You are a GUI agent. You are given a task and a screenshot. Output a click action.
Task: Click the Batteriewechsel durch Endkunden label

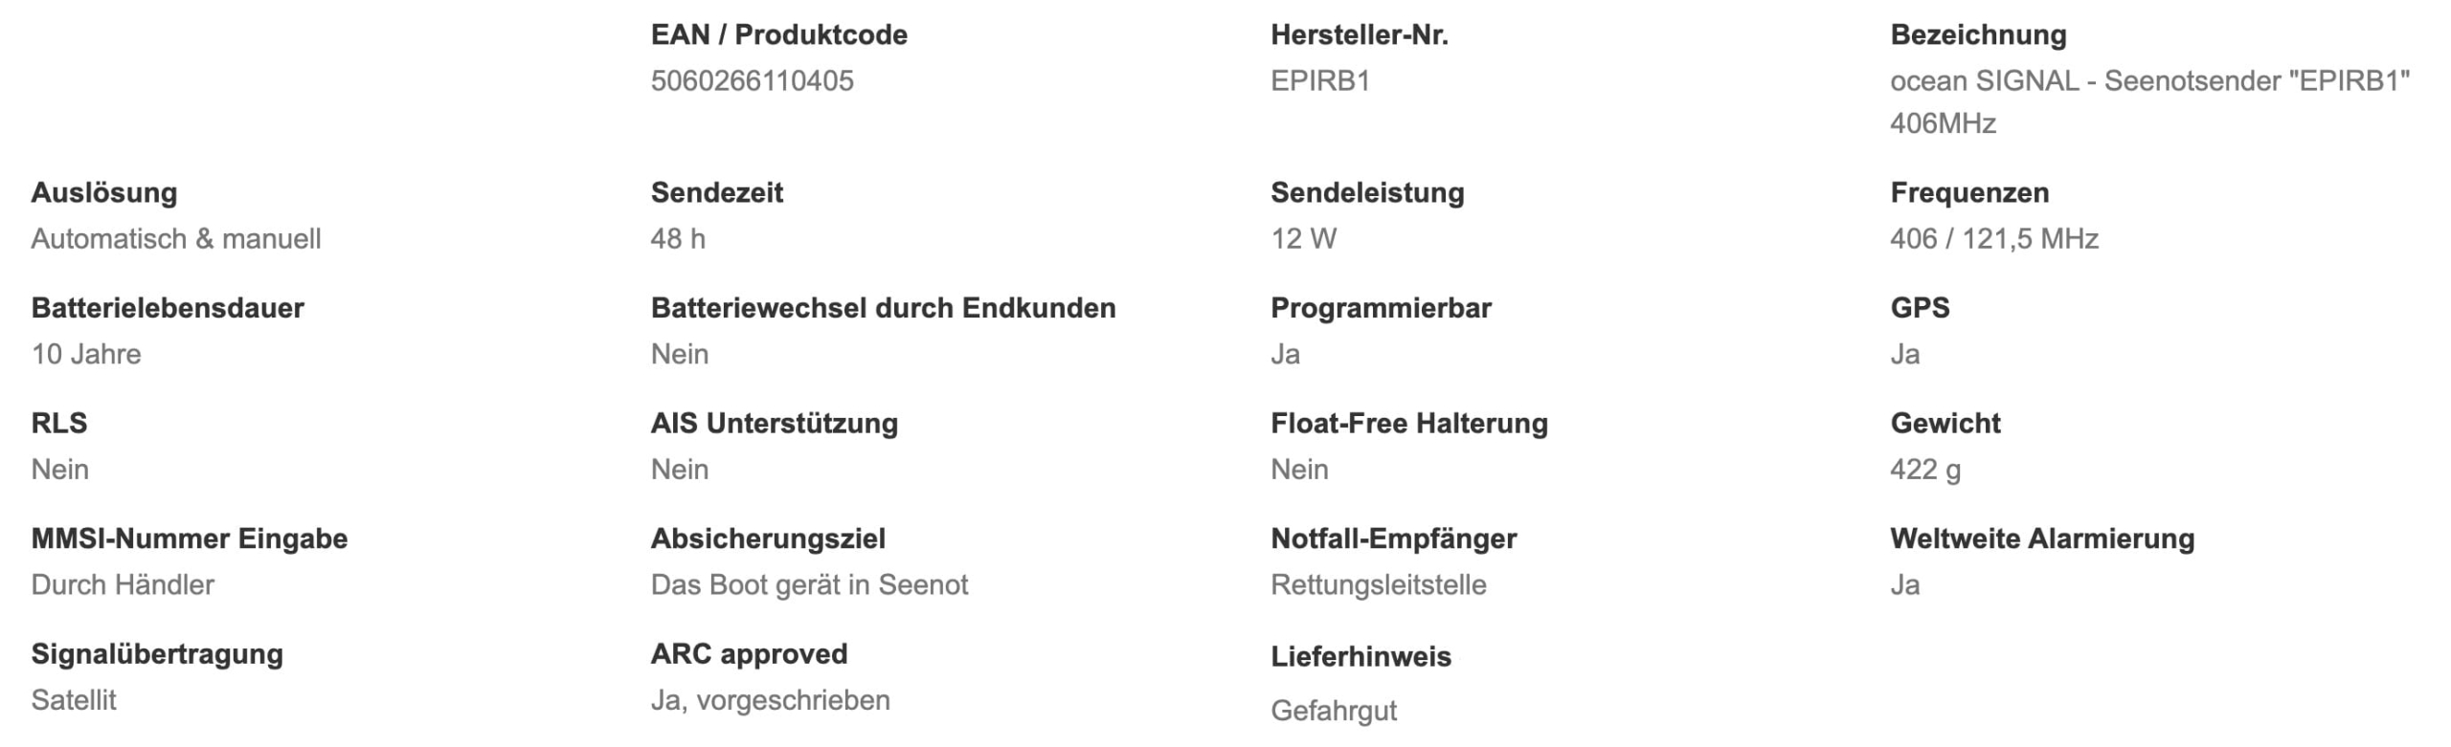pos(883,308)
